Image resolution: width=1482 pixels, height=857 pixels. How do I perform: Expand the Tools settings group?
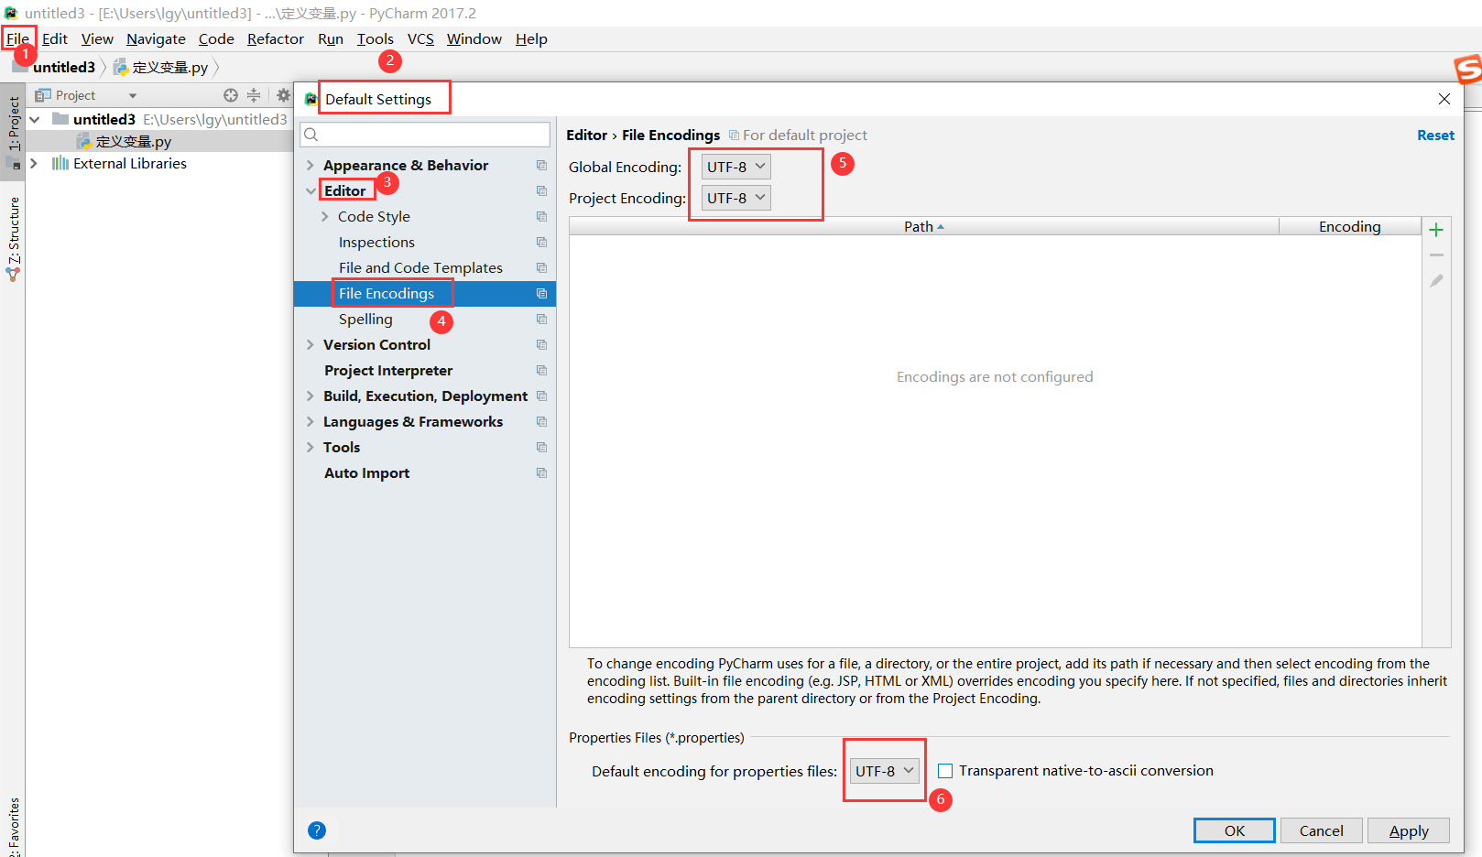311,447
